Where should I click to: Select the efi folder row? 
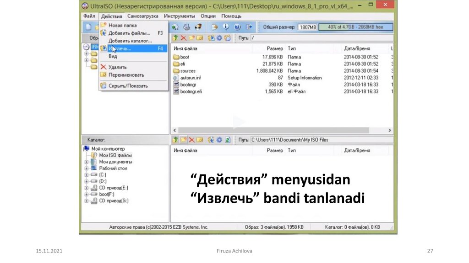point(282,64)
